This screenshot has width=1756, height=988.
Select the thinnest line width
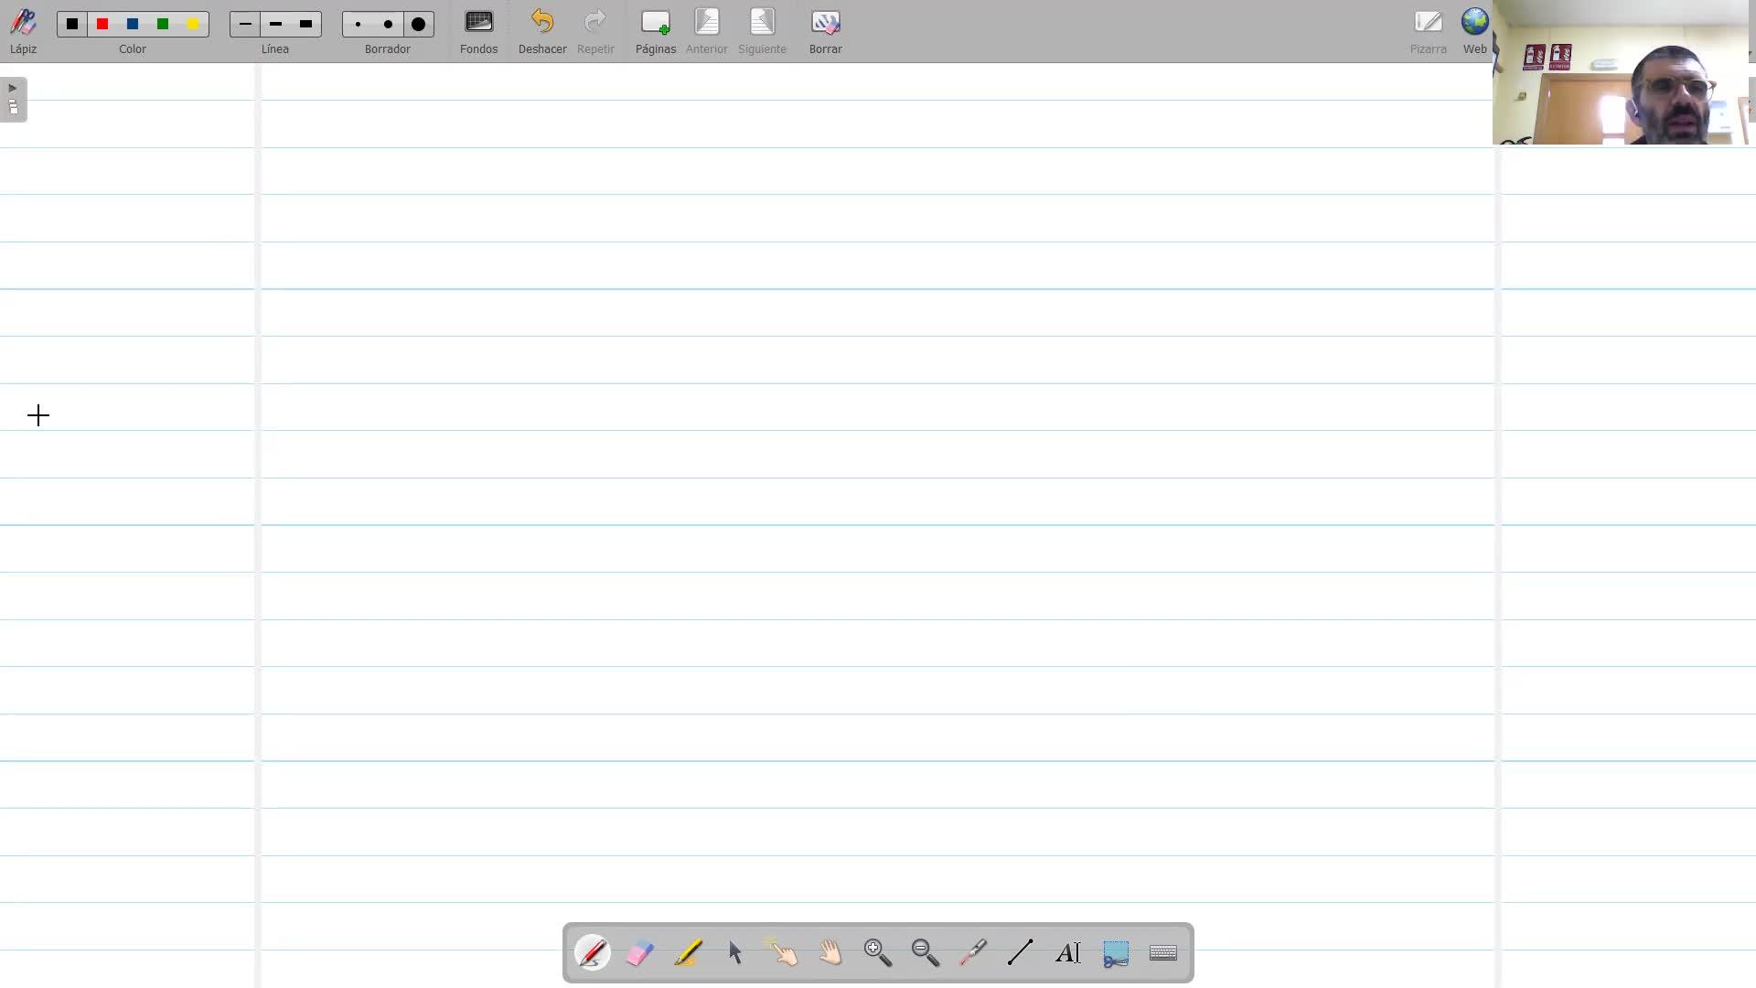click(245, 25)
